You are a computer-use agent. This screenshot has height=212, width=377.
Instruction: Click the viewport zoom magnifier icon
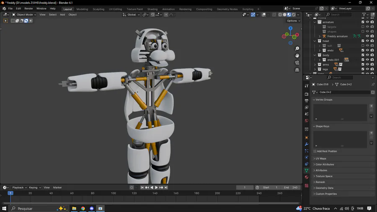297,49
